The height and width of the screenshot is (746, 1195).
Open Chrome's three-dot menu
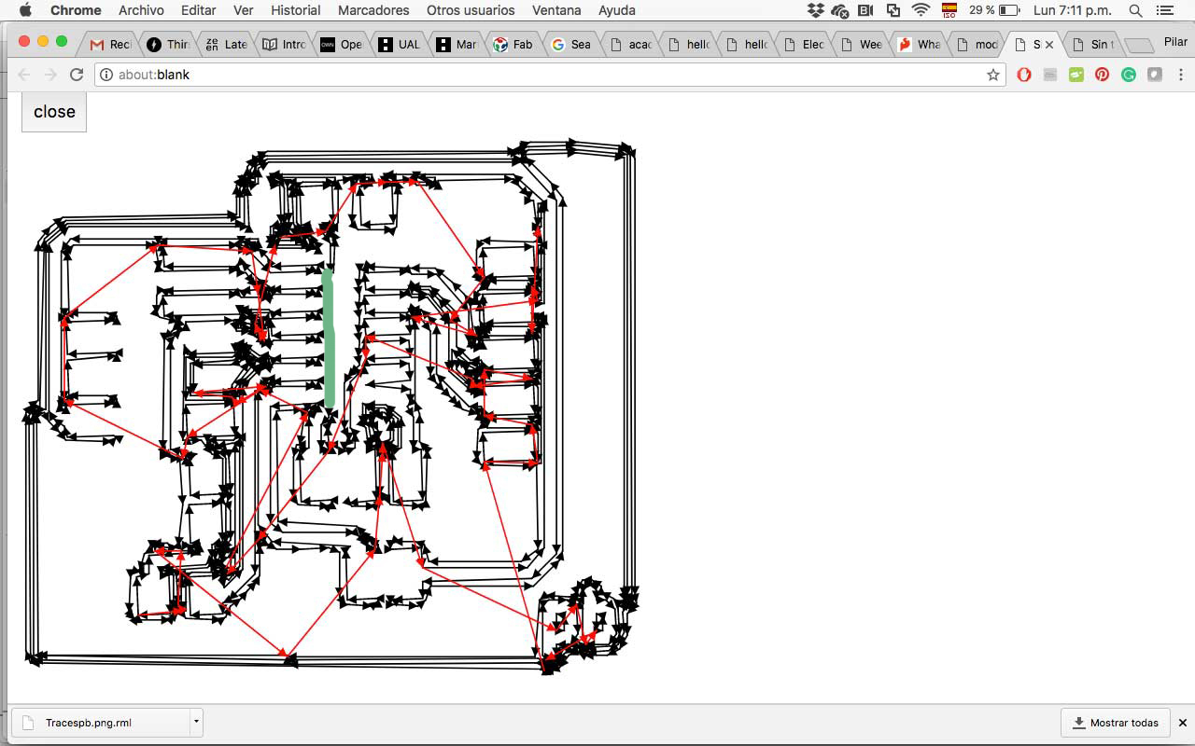coord(1181,75)
